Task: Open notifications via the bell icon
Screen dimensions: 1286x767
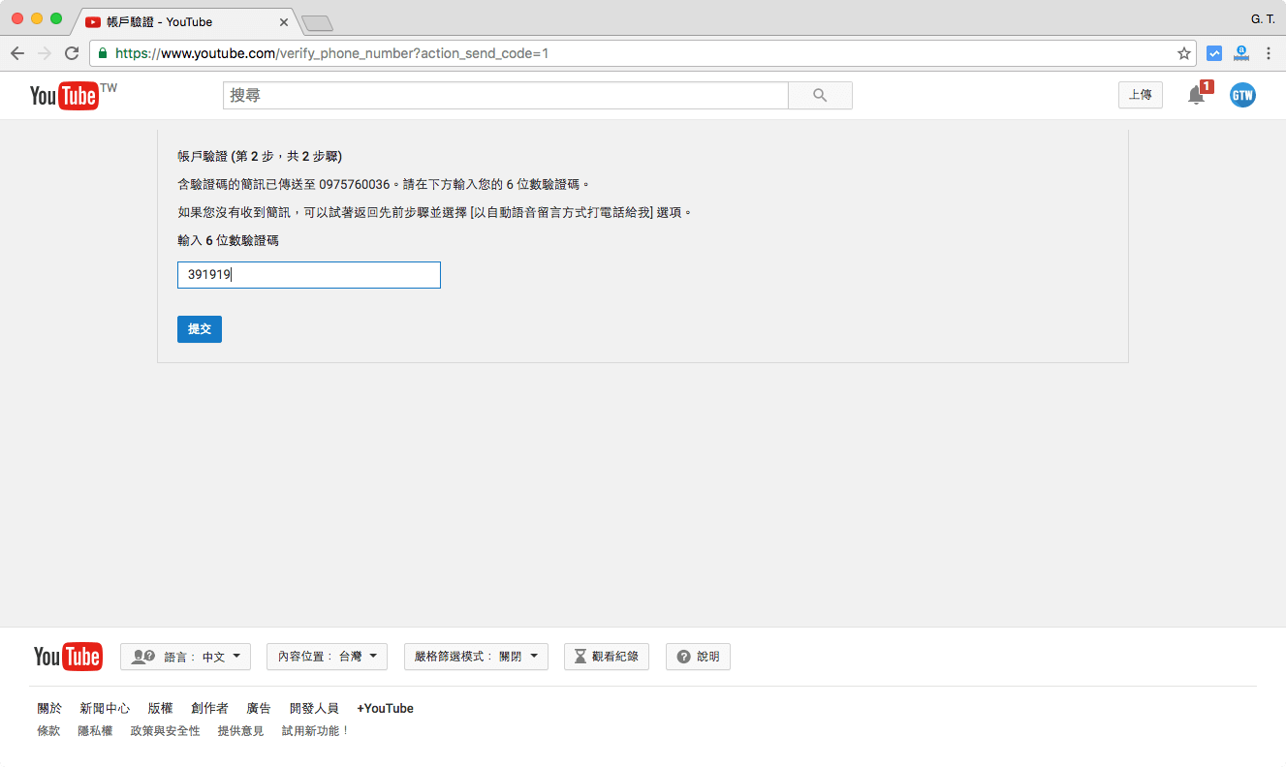Action: pyautogui.click(x=1196, y=95)
